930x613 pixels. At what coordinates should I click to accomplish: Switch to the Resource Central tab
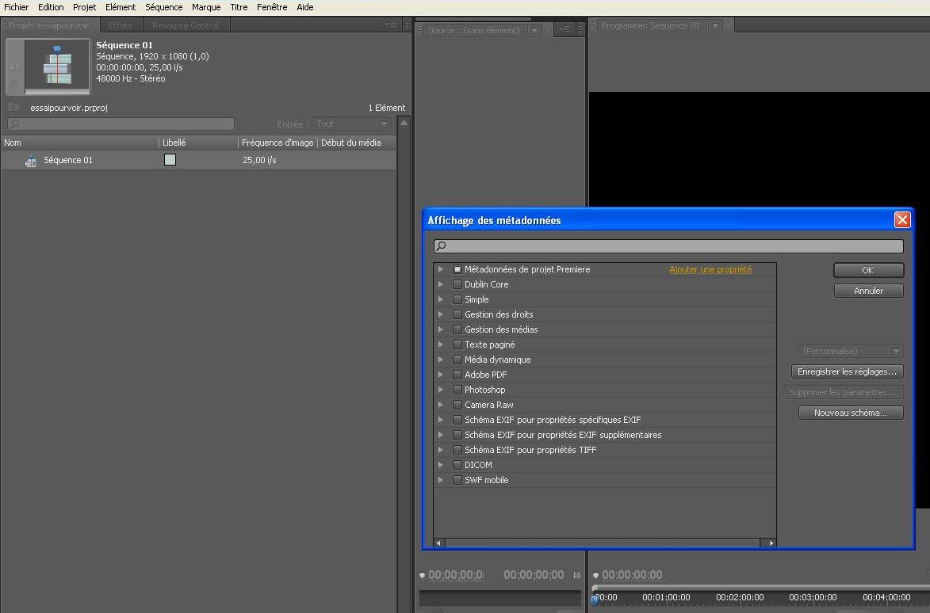[x=186, y=25]
